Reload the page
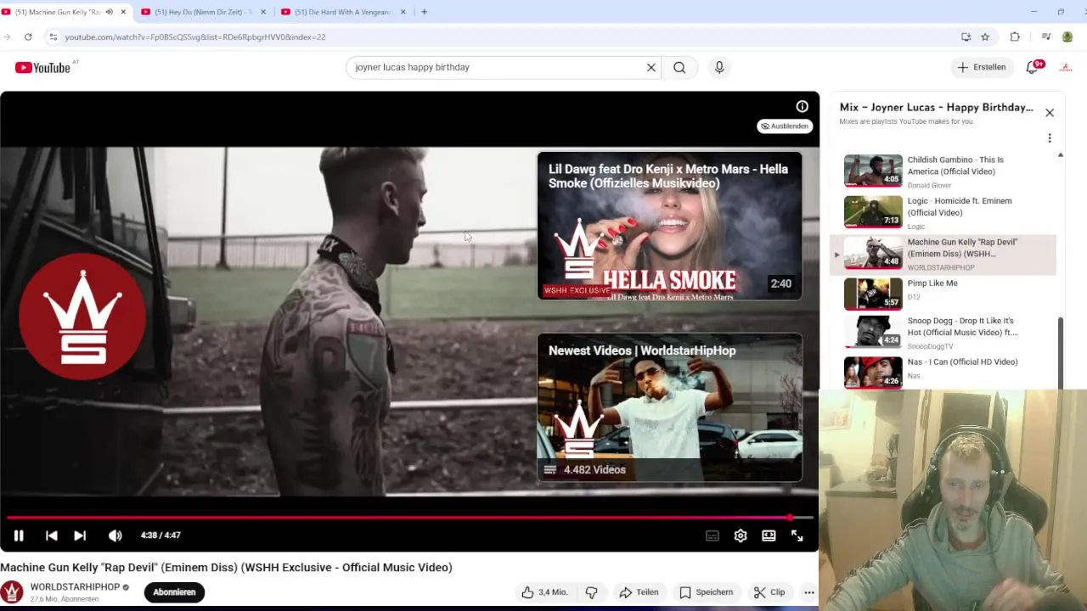The image size is (1087, 611). [x=28, y=37]
